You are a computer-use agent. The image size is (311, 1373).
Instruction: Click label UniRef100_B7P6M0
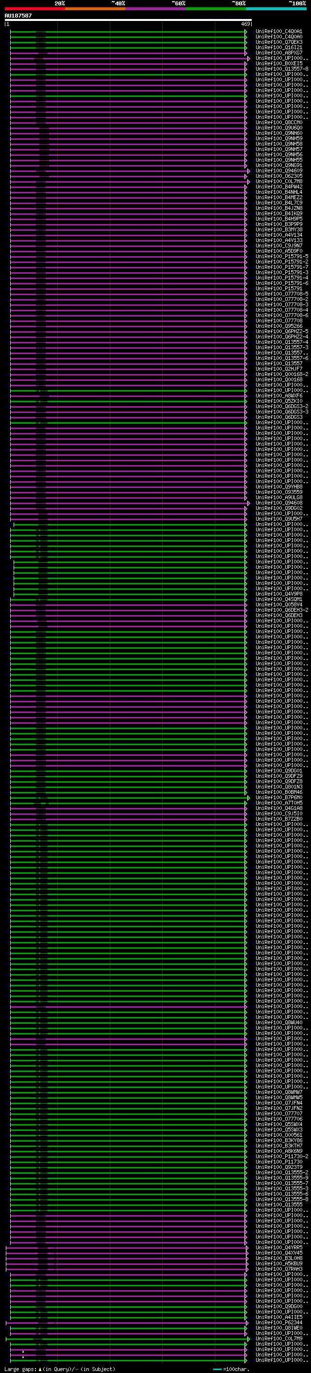coord(279,797)
